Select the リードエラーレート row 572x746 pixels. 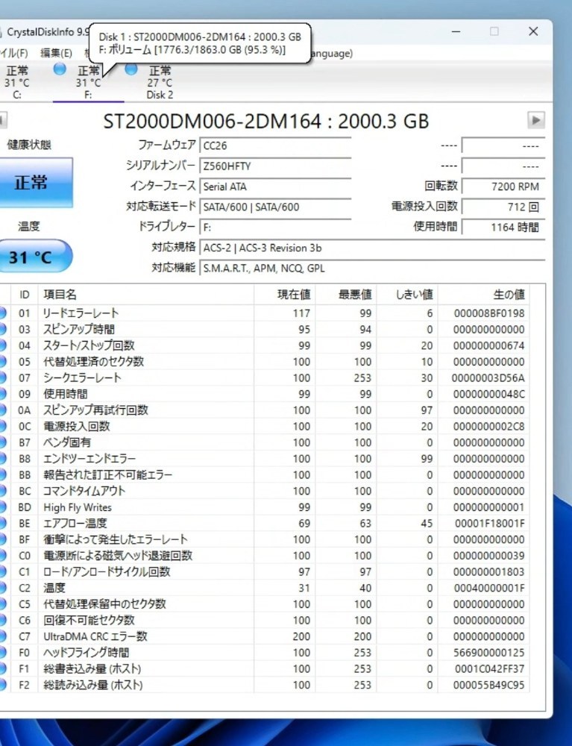click(x=264, y=313)
